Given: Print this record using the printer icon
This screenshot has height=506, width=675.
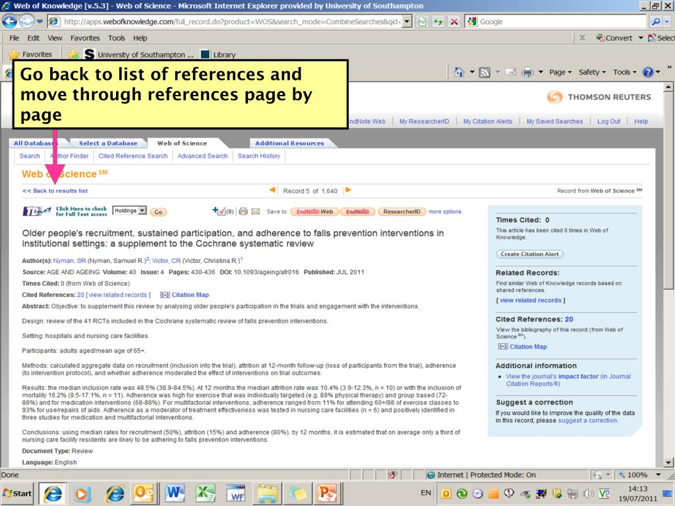Looking at the screenshot, I should point(243,211).
